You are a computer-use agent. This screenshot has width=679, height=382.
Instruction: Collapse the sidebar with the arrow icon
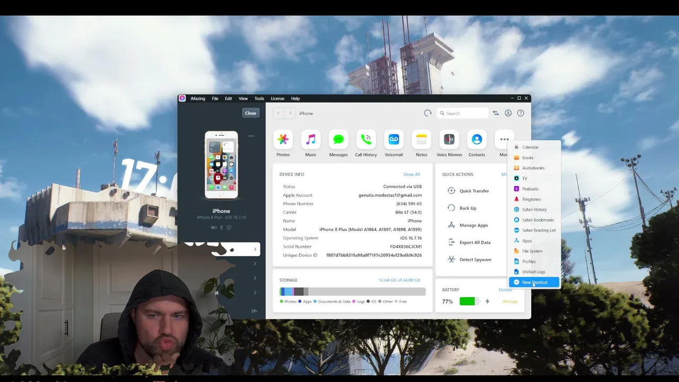255,311
